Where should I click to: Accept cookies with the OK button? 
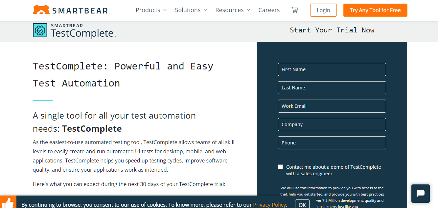click(x=302, y=204)
